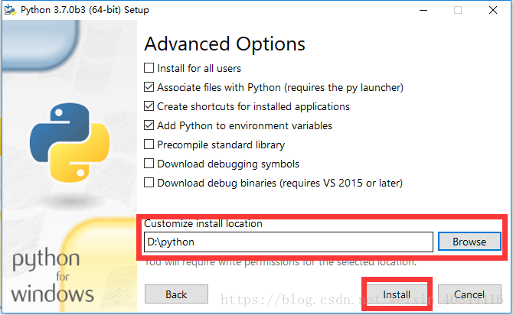This screenshot has height=315, width=513.
Task: Uncheck Associate files with Python
Action: pos(149,87)
